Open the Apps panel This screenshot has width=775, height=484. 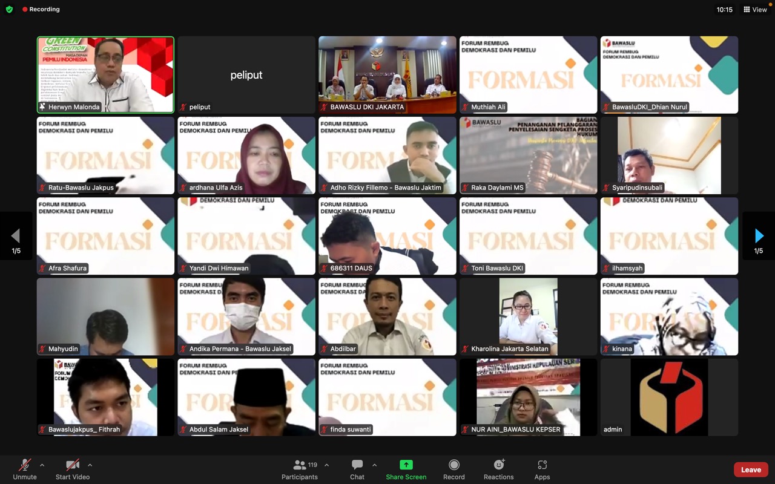[542, 469]
